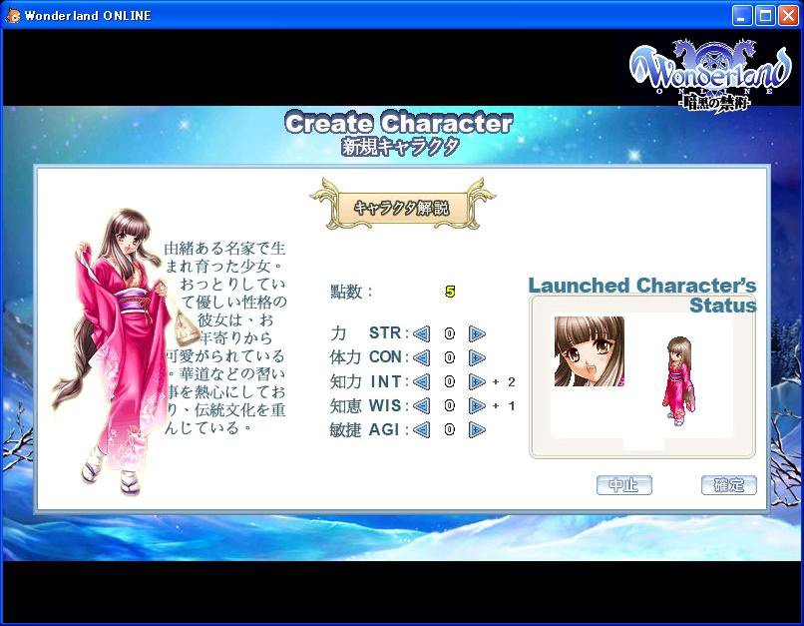This screenshot has height=626, width=804.
Task: Click the 知力 INT label
Action: click(369, 381)
